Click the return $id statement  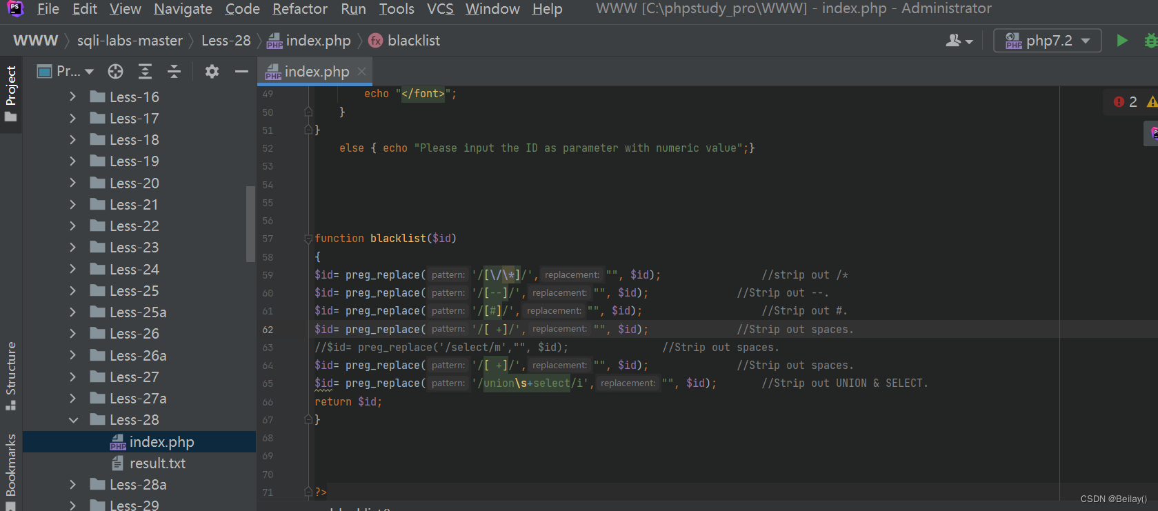[x=348, y=401]
